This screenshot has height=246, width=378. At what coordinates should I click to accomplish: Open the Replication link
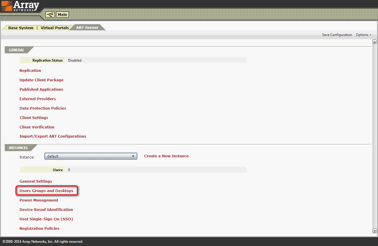(30, 71)
